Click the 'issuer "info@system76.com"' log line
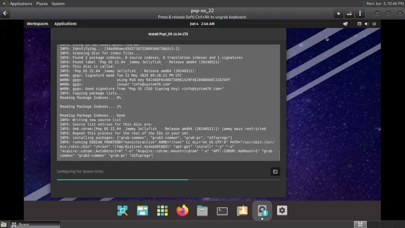Image resolution: width=405 pixels, height=228 pixels. [116, 84]
